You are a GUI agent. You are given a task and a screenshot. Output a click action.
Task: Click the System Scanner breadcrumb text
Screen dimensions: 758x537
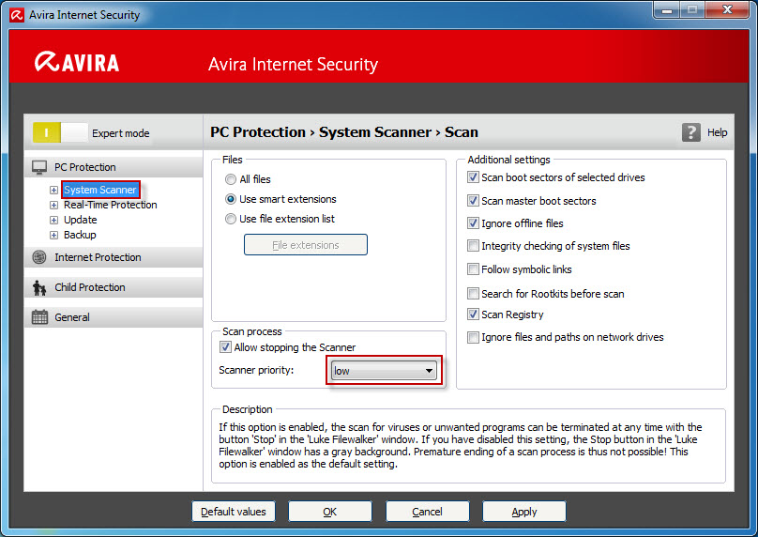[x=375, y=132]
